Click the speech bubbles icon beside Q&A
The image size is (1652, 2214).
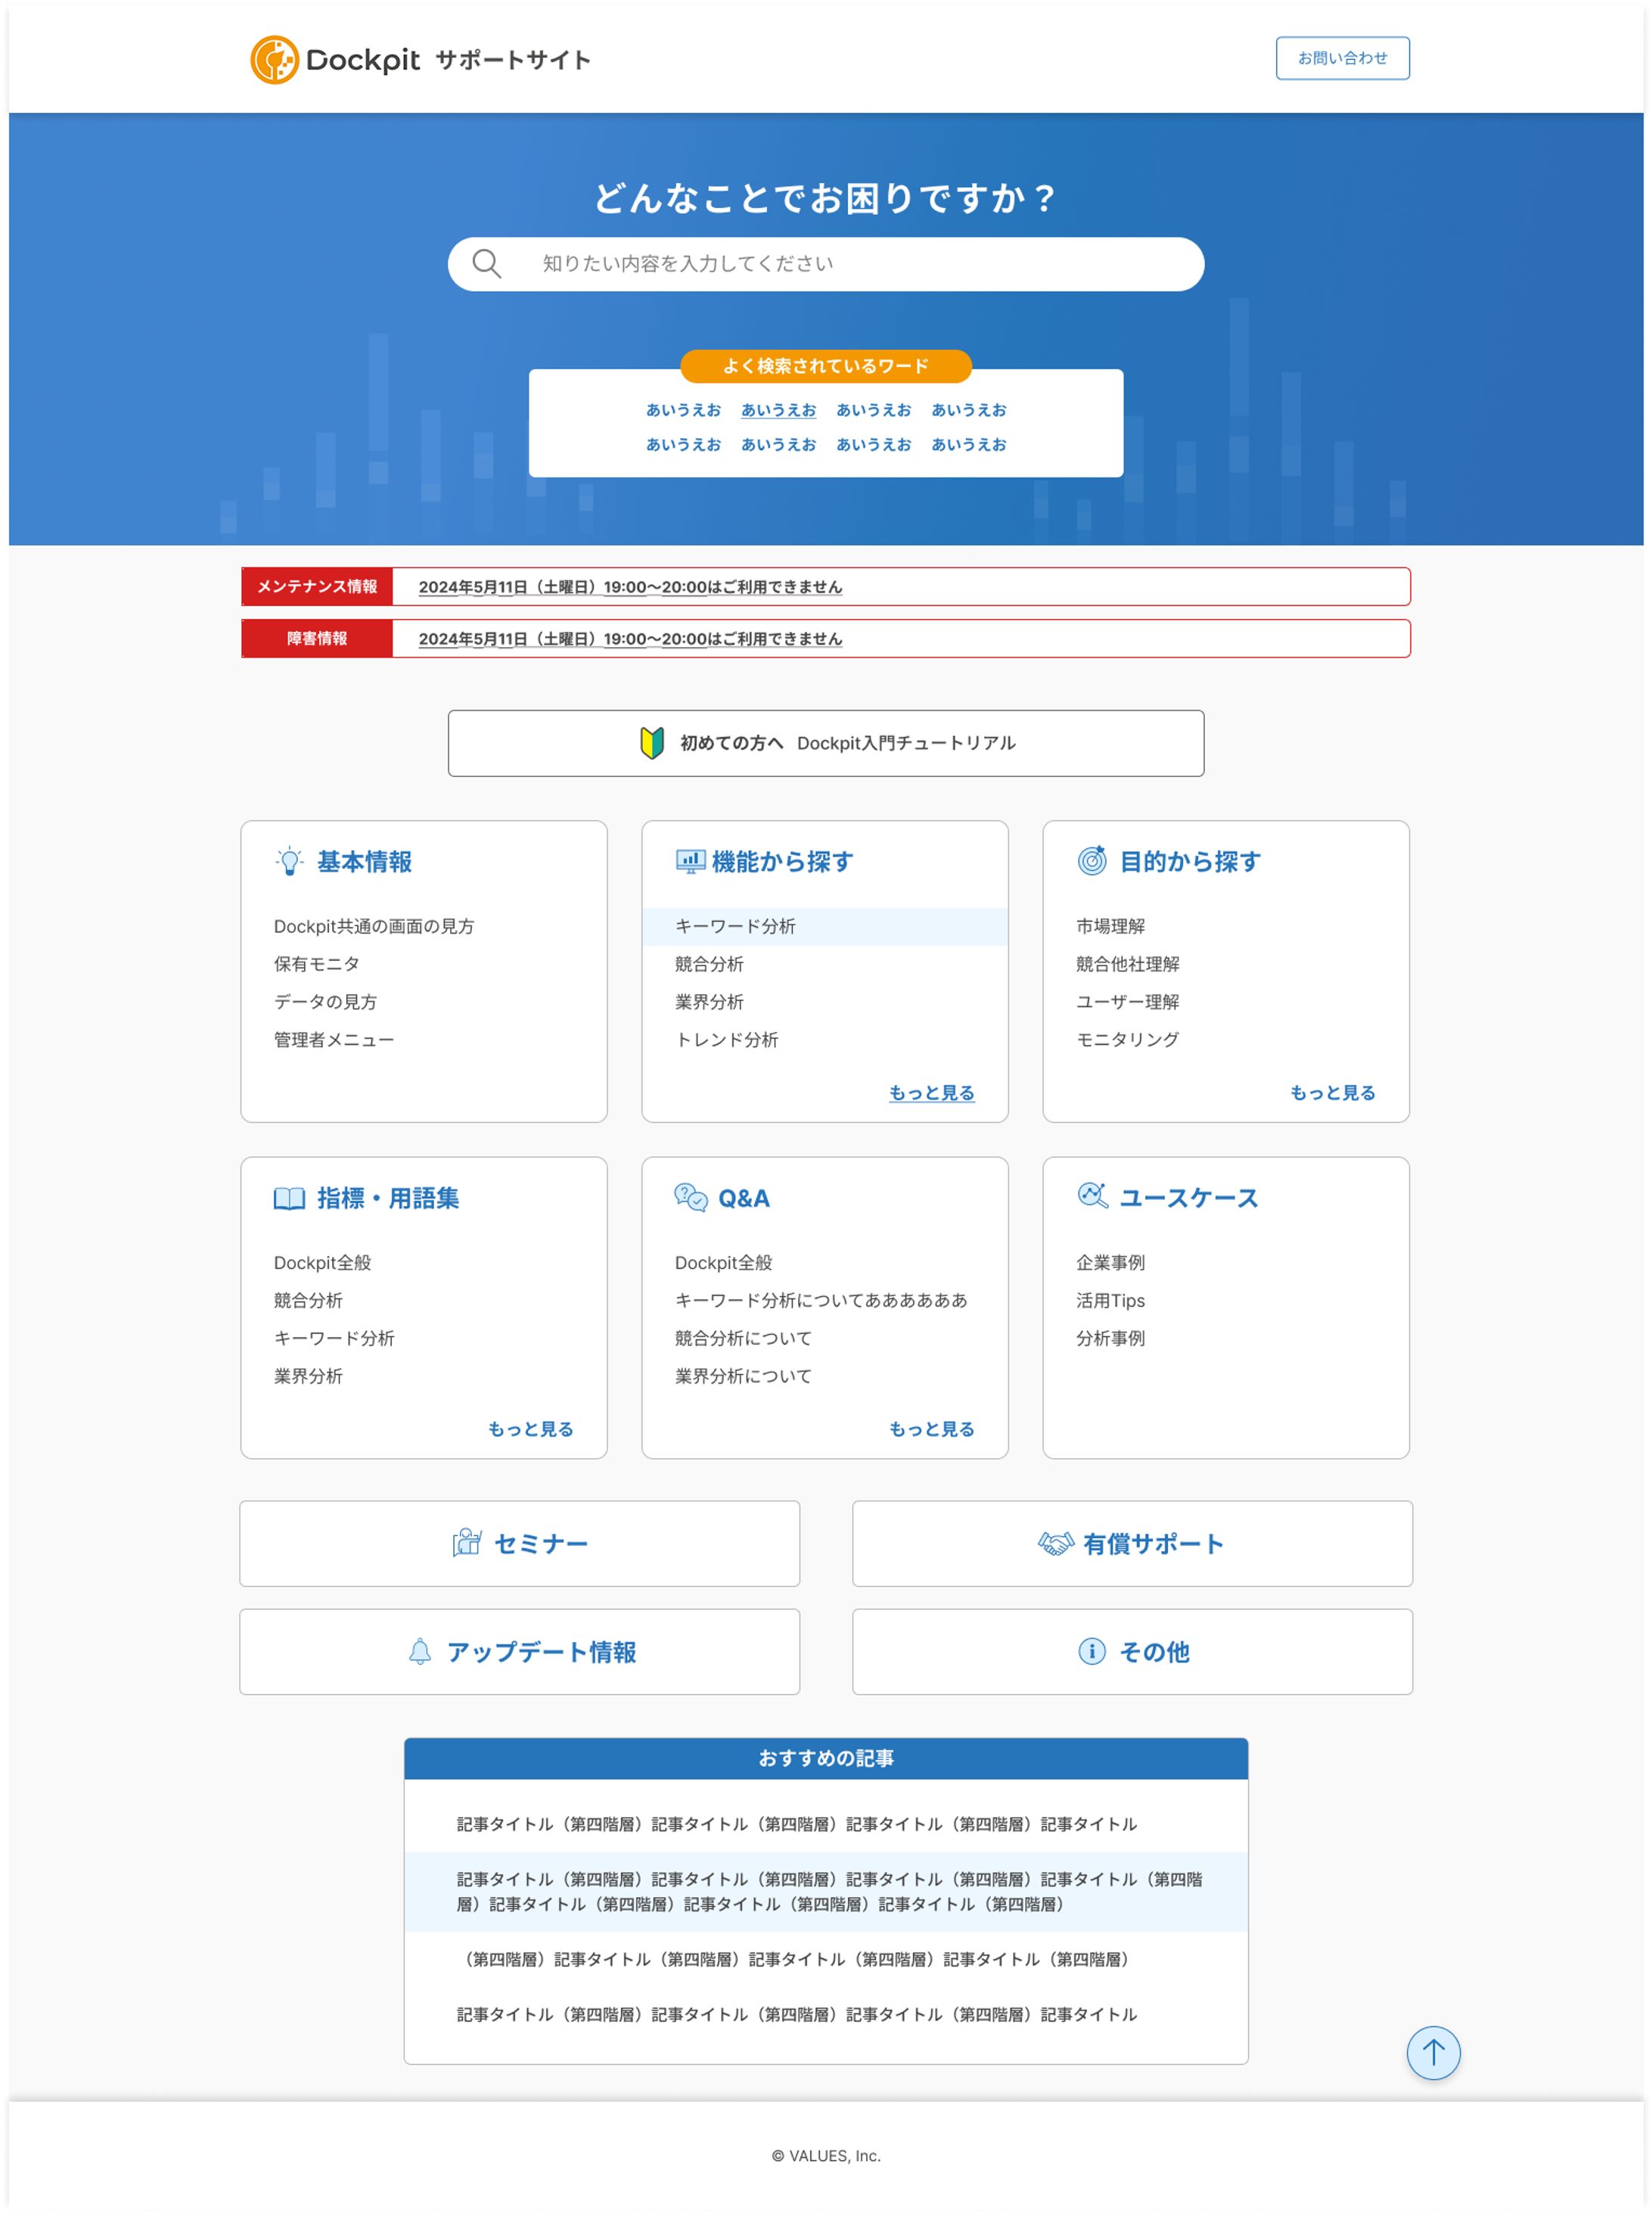coord(691,1198)
